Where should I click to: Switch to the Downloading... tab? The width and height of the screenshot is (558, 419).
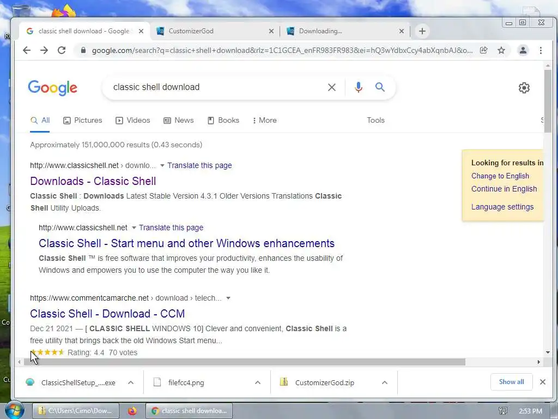pyautogui.click(x=345, y=31)
